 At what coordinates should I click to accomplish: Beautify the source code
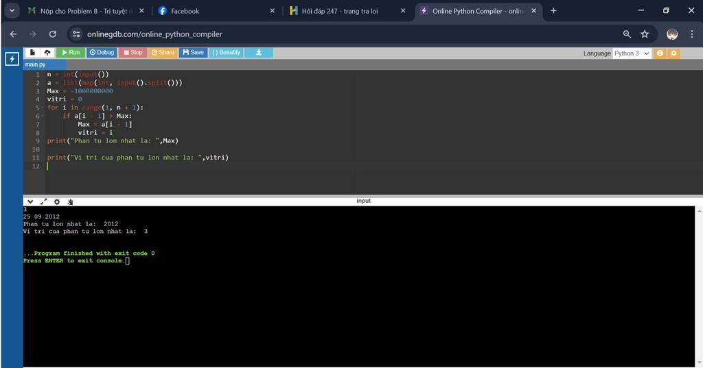226,52
